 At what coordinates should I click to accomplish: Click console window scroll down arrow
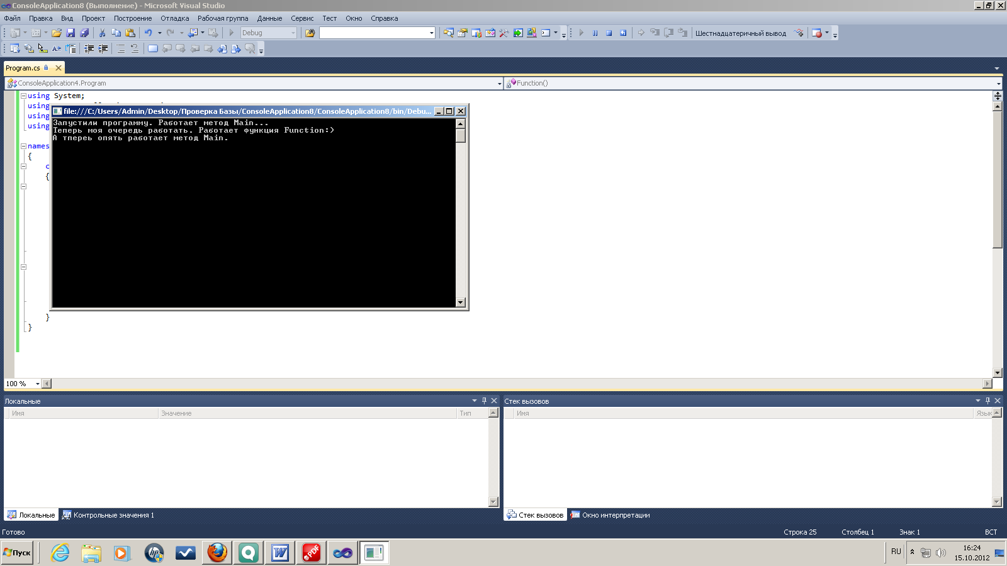(x=461, y=302)
